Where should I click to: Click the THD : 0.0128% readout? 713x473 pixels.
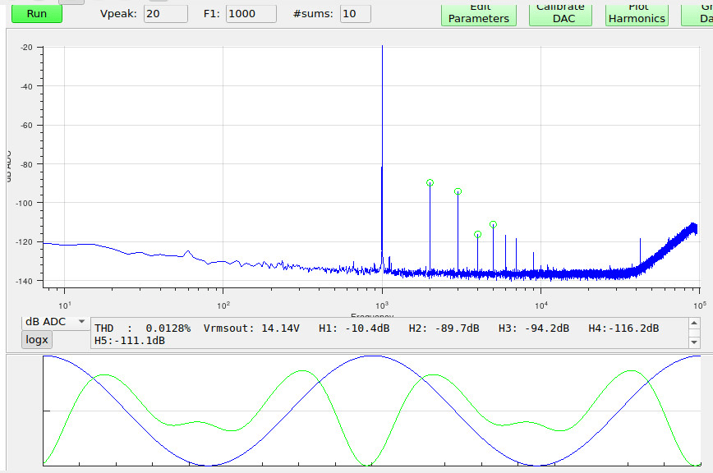pos(142,328)
